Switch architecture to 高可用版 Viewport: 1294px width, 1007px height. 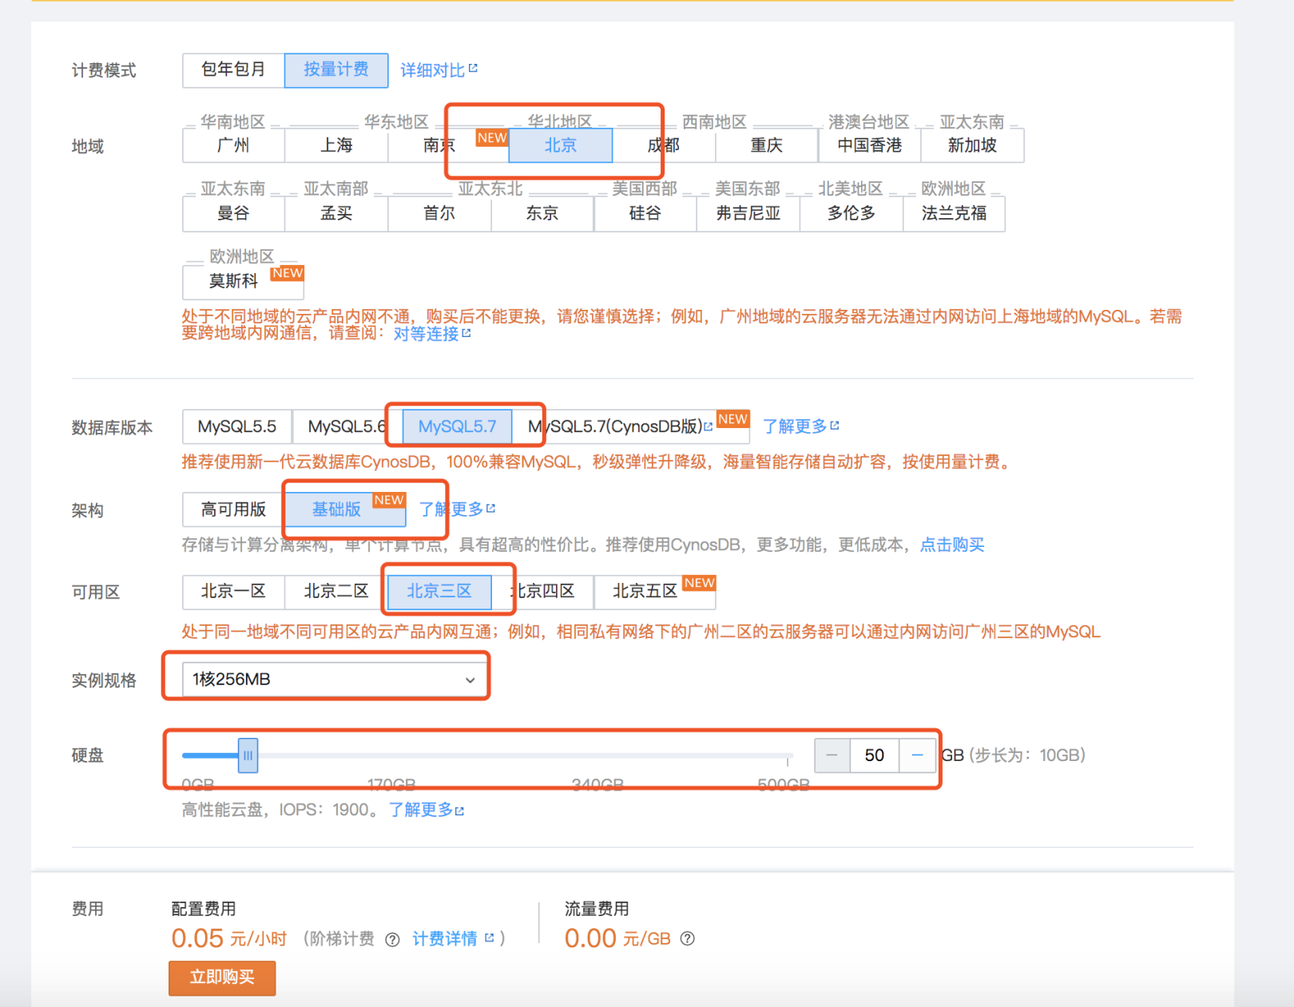click(233, 509)
